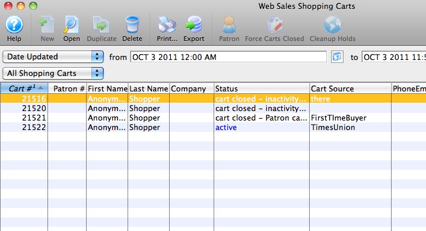Open the calendar picker beside from date
The image size is (426, 231).
pos(337,57)
